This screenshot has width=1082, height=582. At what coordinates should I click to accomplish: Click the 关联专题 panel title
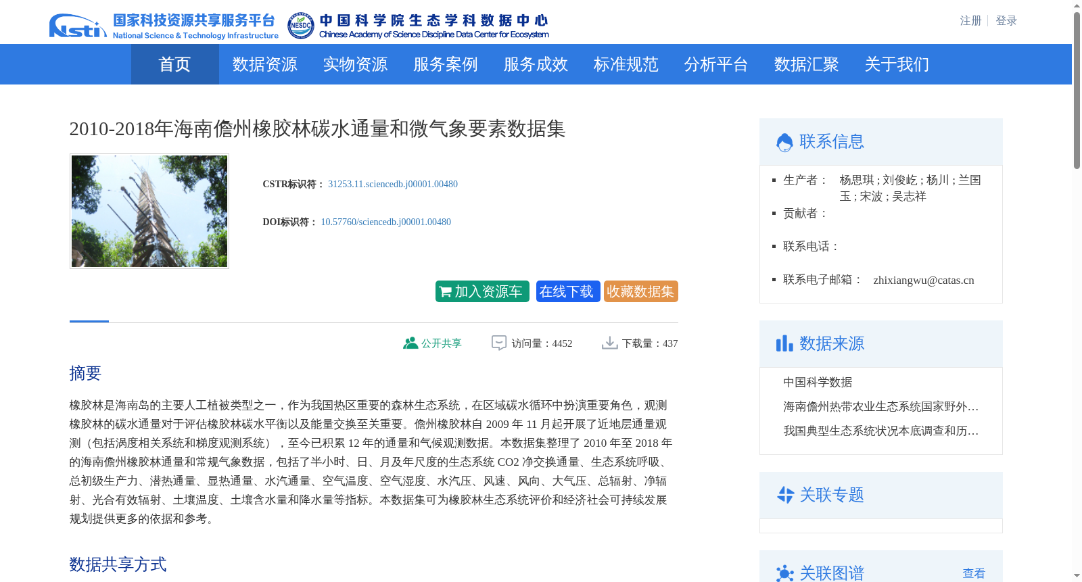tap(832, 495)
